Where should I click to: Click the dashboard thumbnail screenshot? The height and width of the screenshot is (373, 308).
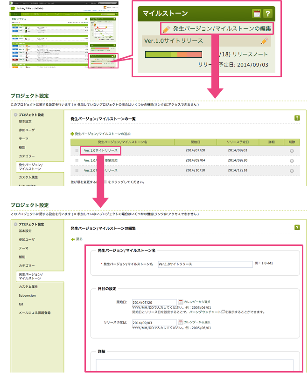click(x=64, y=34)
